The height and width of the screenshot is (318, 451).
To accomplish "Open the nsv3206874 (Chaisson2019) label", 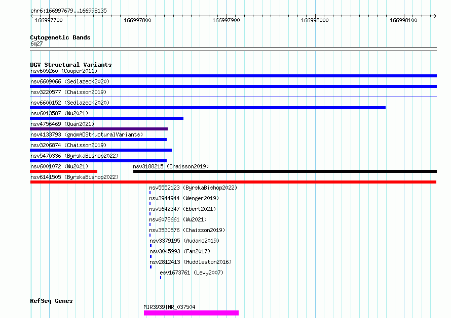I will [68, 145].
